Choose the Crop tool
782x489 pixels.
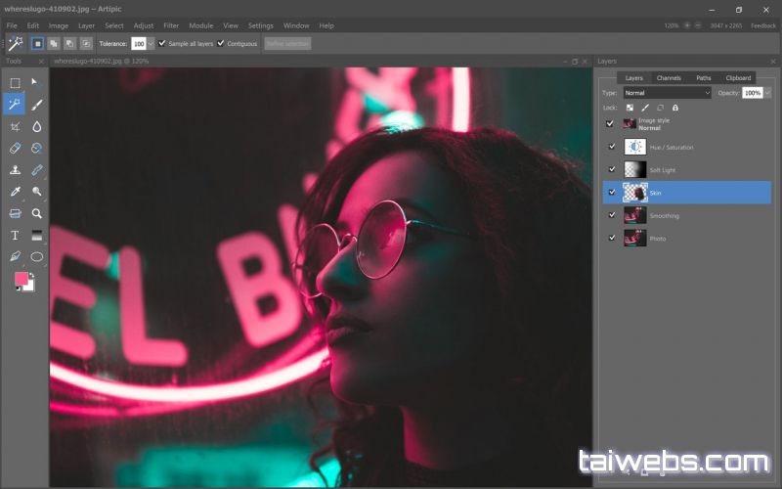coord(15,126)
